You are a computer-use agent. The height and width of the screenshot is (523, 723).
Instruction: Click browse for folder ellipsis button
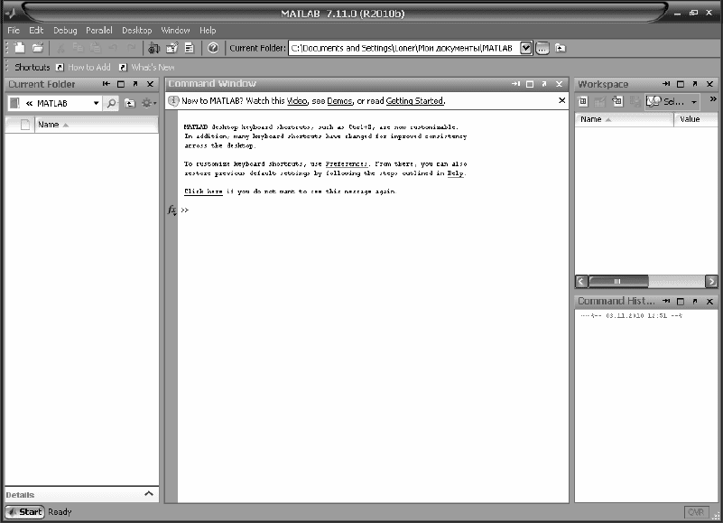click(x=542, y=48)
